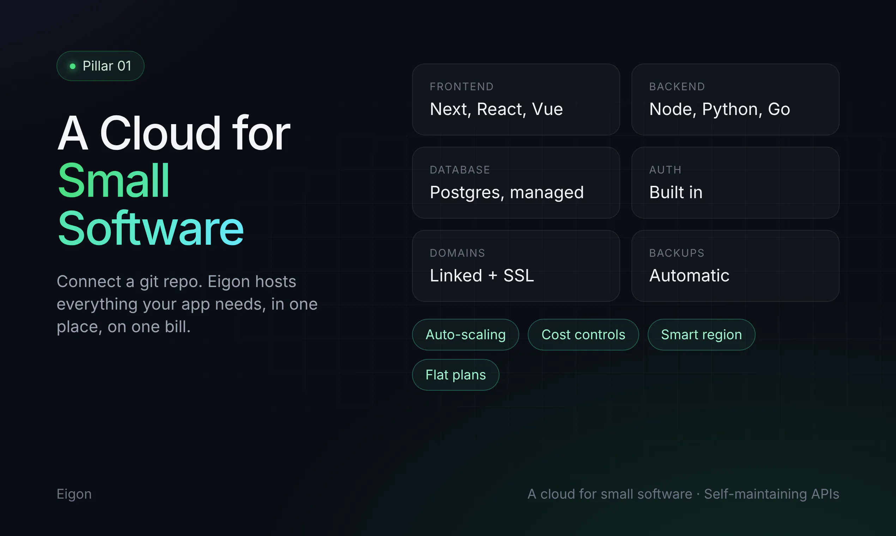Screen dimensions: 896x536
Task: Click the 'BACKEND' label
Action: (x=677, y=87)
